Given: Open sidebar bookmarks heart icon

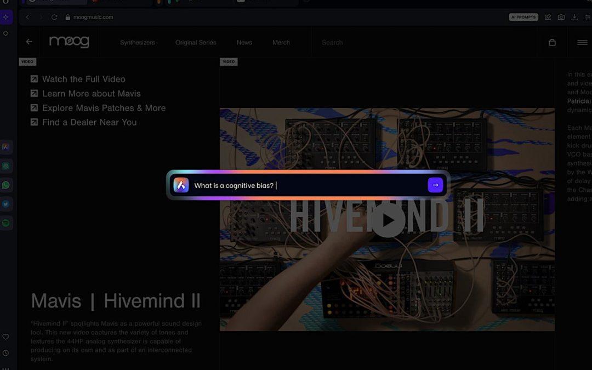Looking at the screenshot, I should tap(6, 337).
